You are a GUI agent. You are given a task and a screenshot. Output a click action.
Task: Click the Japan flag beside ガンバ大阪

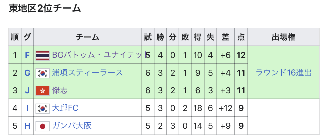(43, 126)
